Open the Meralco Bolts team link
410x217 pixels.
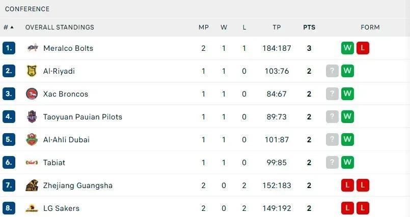pos(68,48)
